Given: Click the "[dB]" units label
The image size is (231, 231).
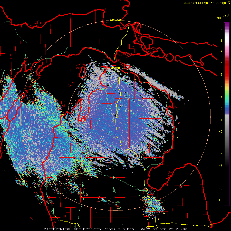Looking at the screenshot, I should point(219,18).
